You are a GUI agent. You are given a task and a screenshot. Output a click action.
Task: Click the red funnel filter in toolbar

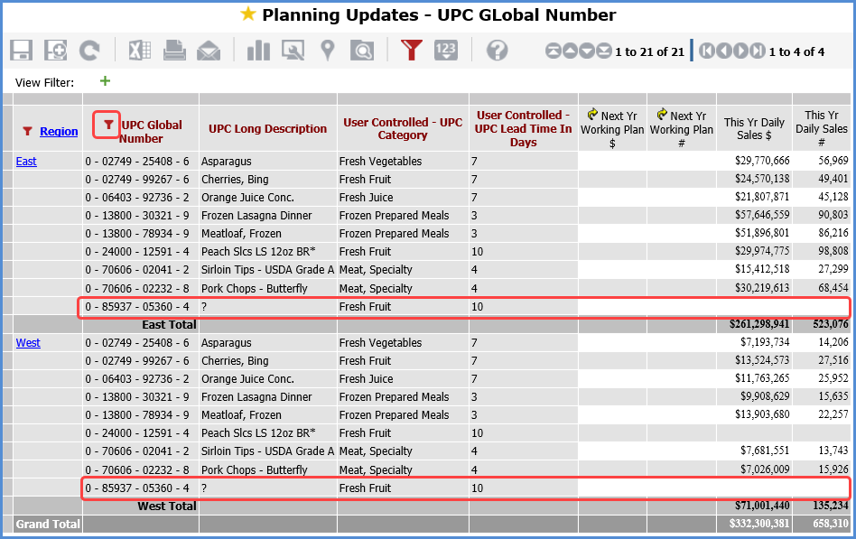click(412, 51)
